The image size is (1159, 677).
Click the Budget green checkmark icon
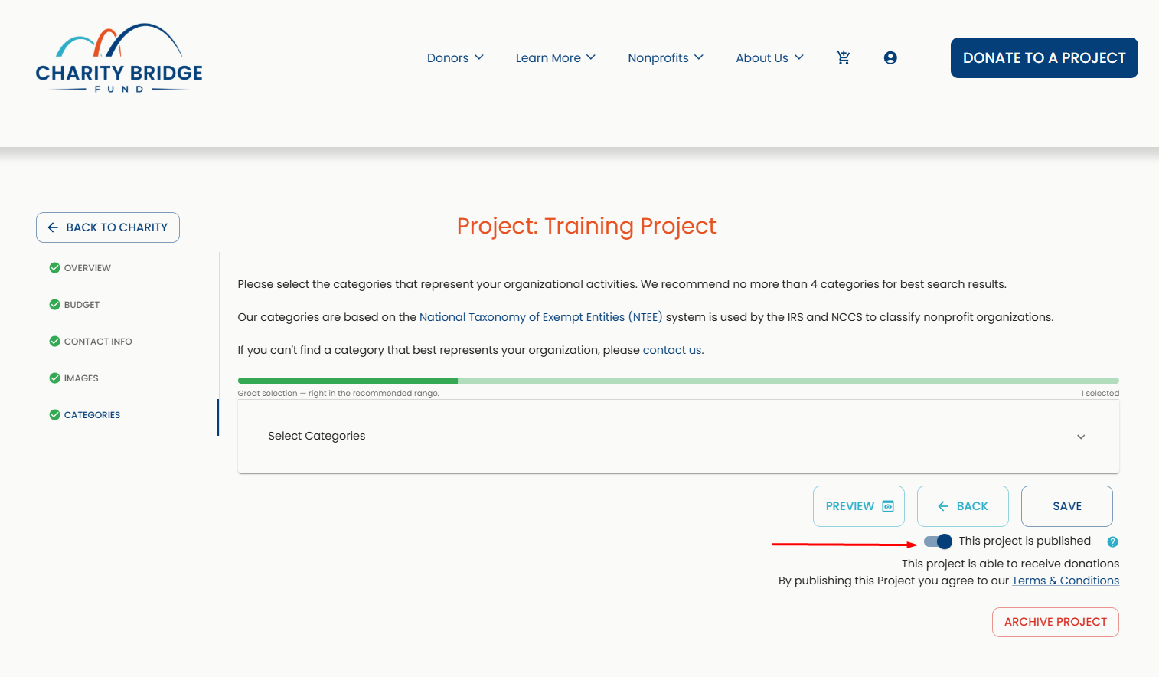(54, 304)
